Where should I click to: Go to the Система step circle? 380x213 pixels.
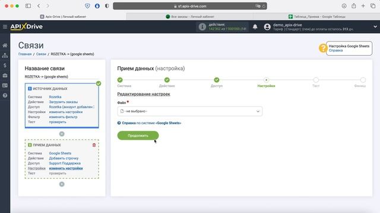click(x=120, y=80)
